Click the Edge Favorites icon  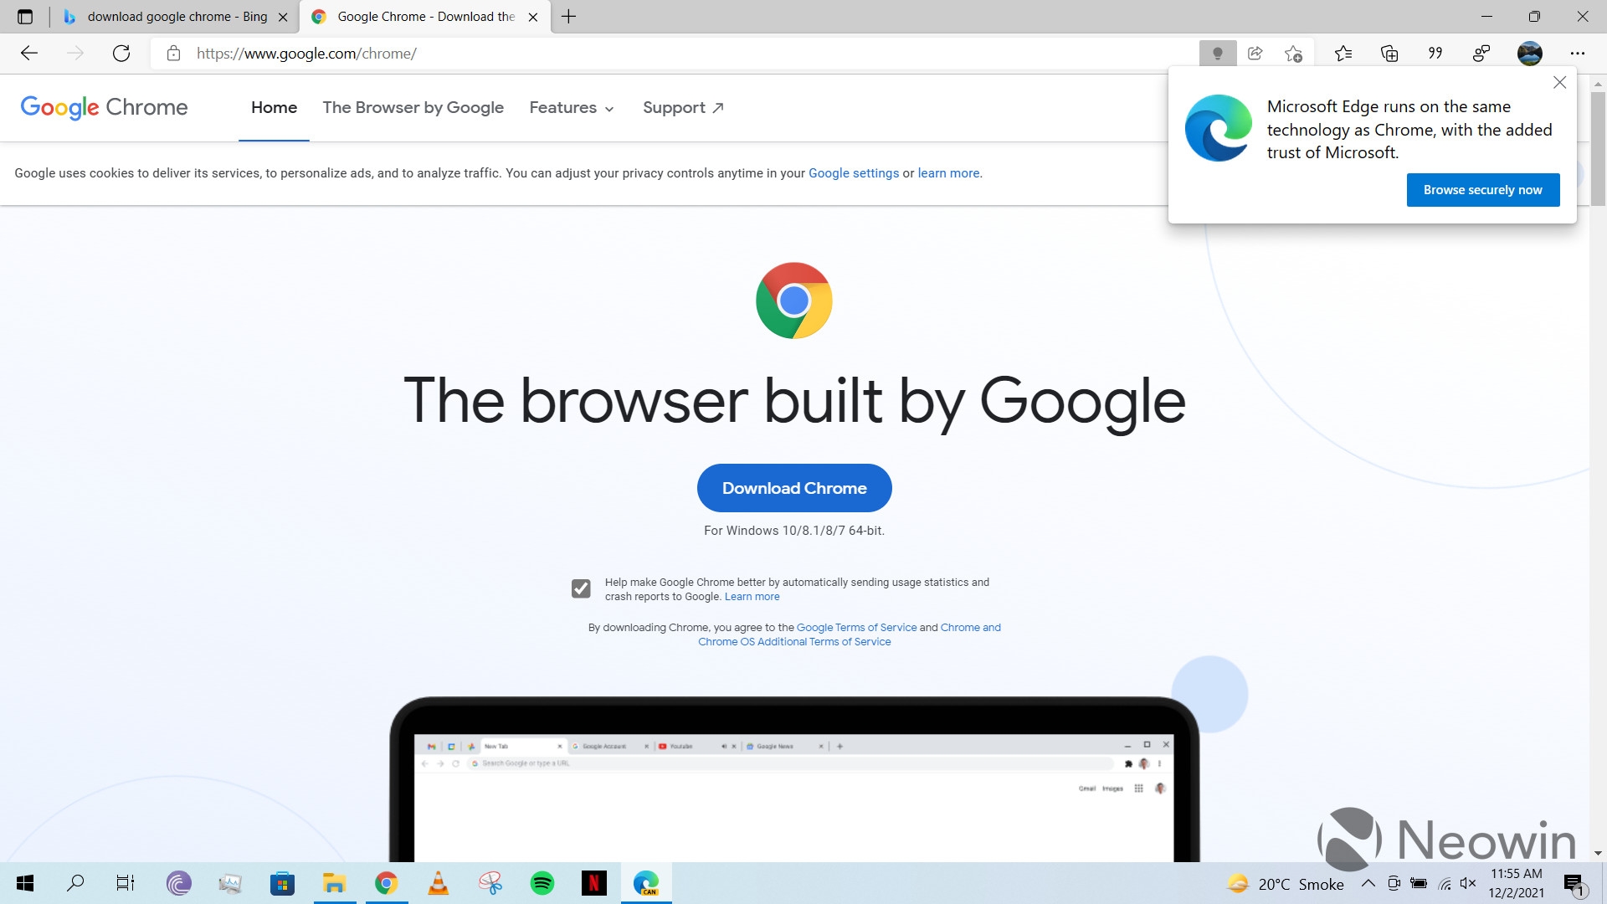click(1344, 53)
